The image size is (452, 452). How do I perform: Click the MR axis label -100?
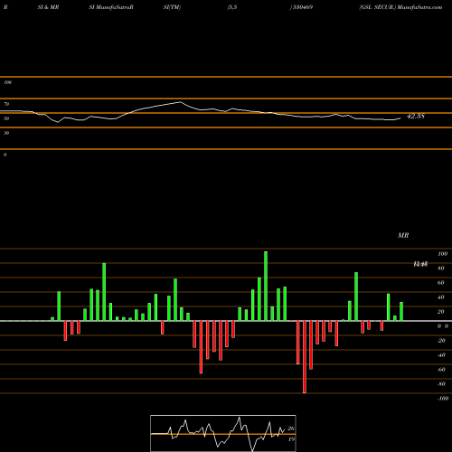click(x=442, y=399)
